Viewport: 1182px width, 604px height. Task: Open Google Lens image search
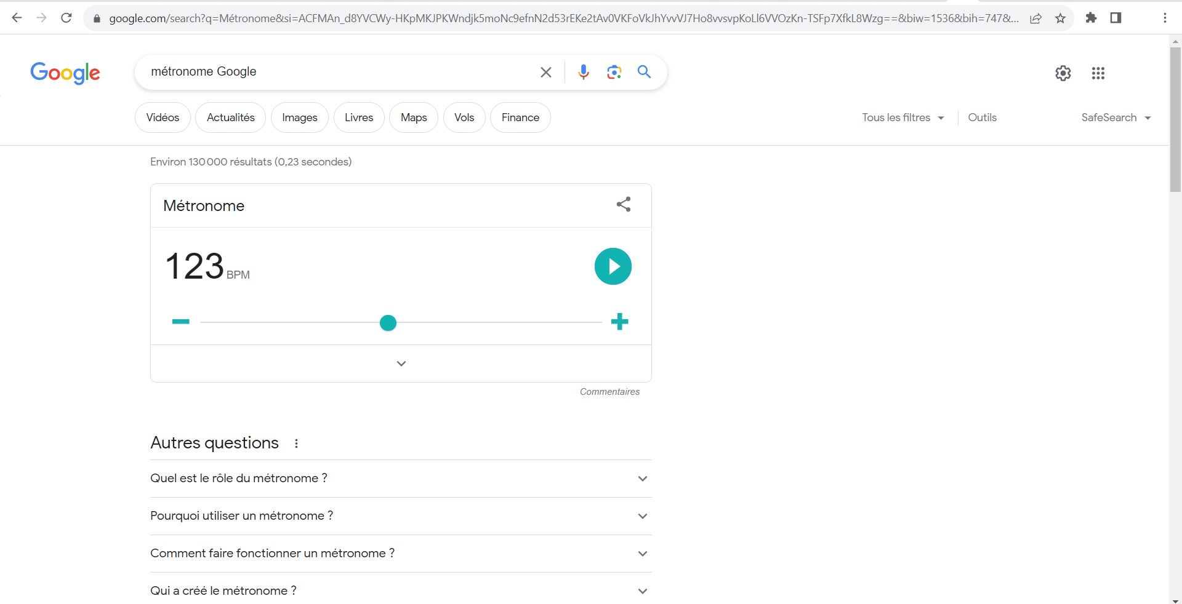(x=614, y=72)
